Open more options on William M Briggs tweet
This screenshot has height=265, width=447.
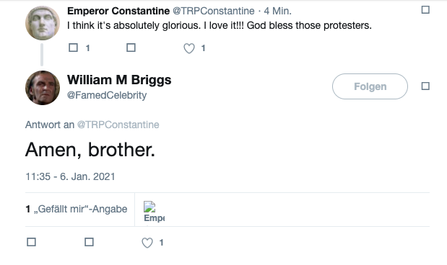[425, 86]
